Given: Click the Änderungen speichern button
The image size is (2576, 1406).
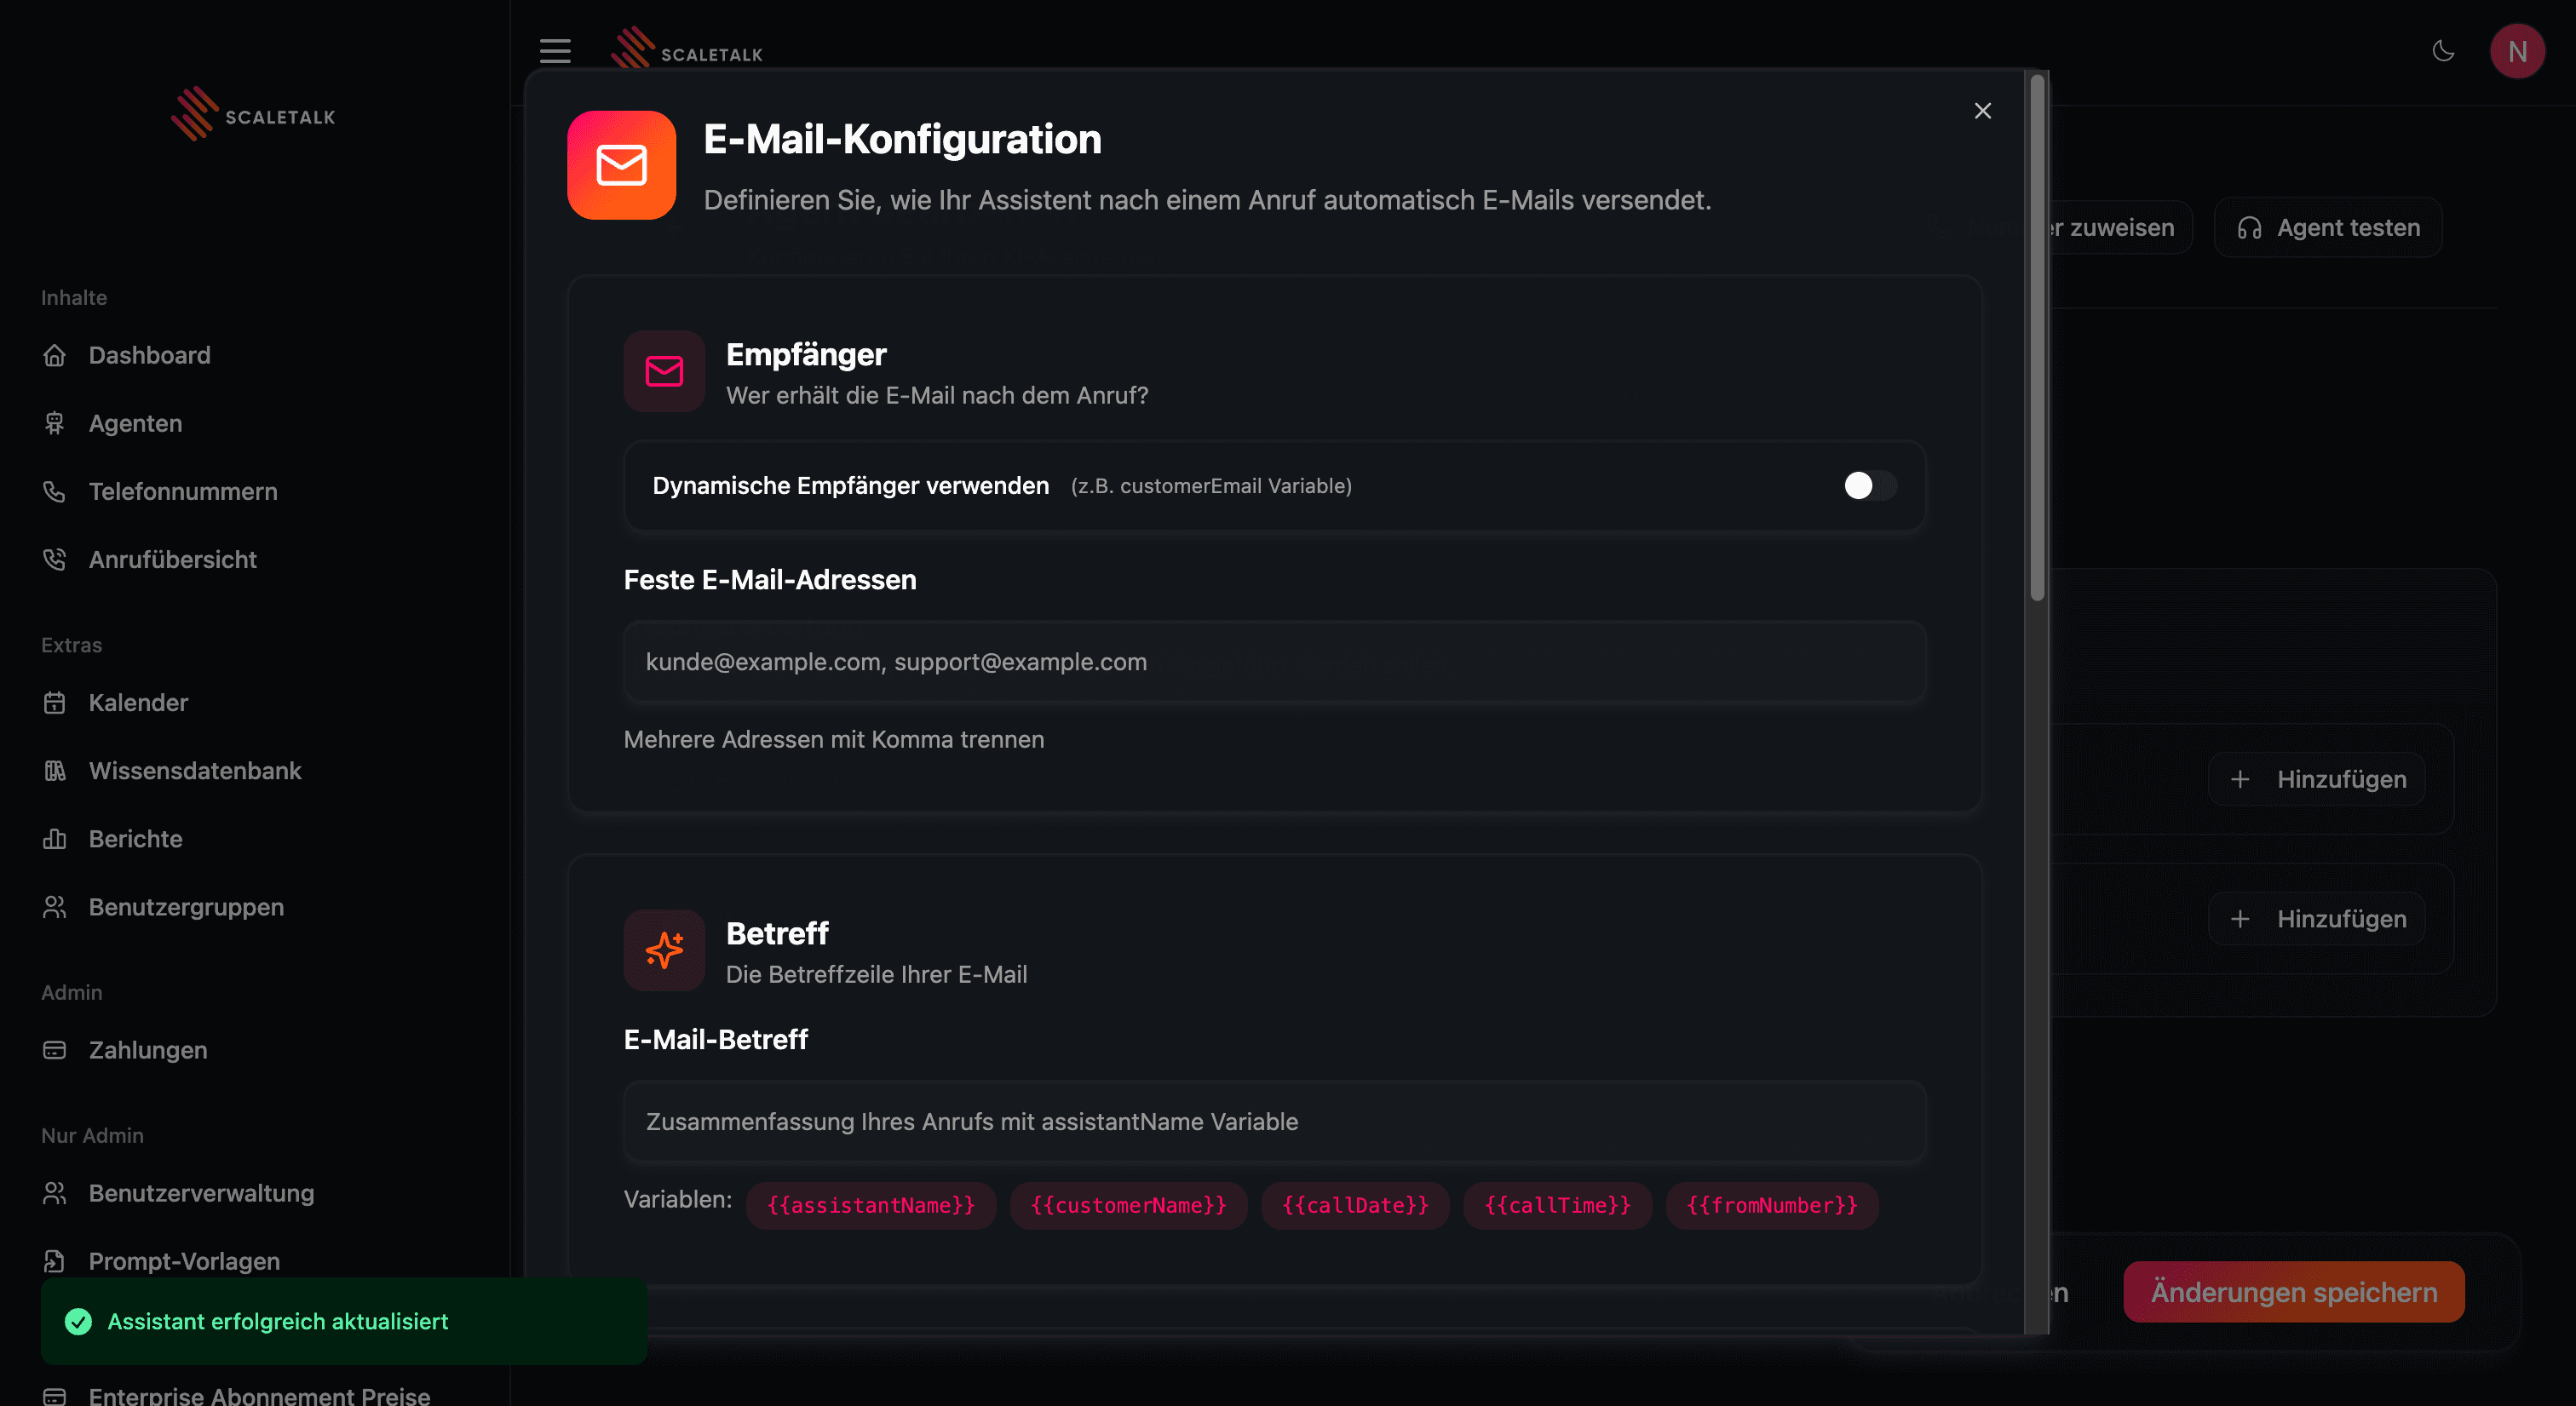Looking at the screenshot, I should pyautogui.click(x=2293, y=1292).
